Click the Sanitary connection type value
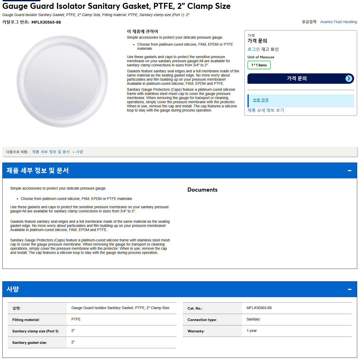 pos(253,319)
